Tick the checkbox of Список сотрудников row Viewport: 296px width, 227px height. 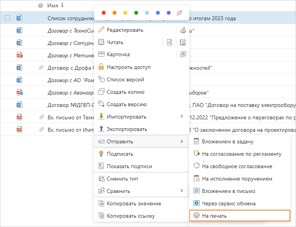pyautogui.click(x=7, y=18)
